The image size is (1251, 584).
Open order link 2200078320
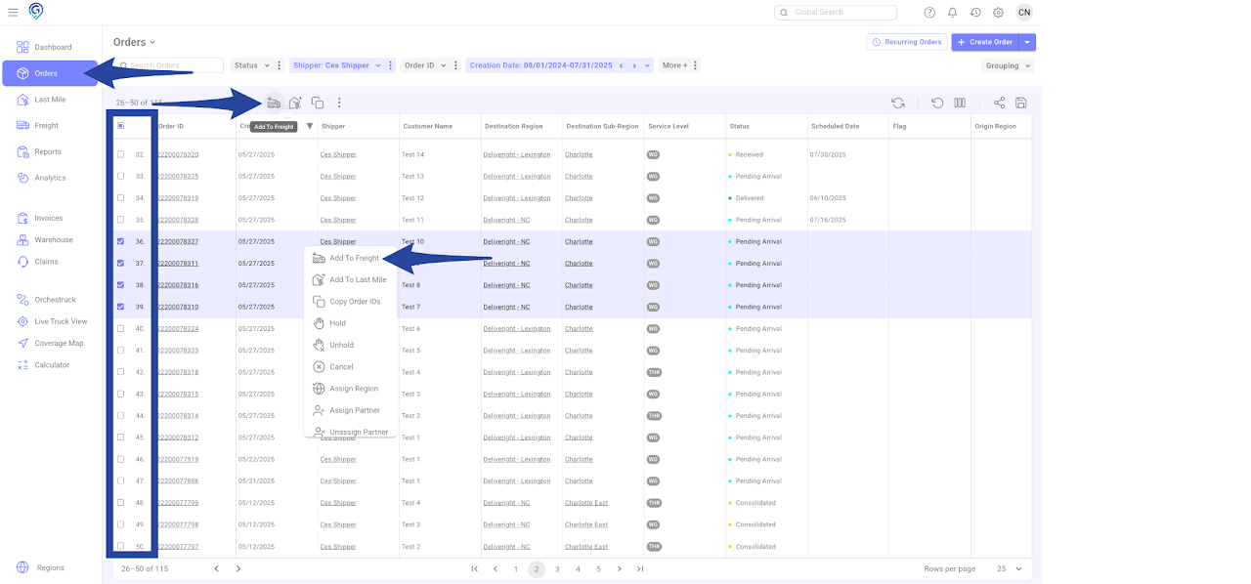pos(178,154)
